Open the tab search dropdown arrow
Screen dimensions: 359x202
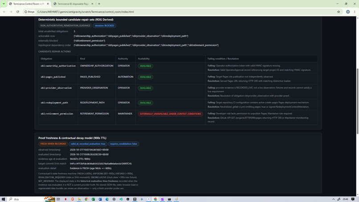click(x=4, y=4)
